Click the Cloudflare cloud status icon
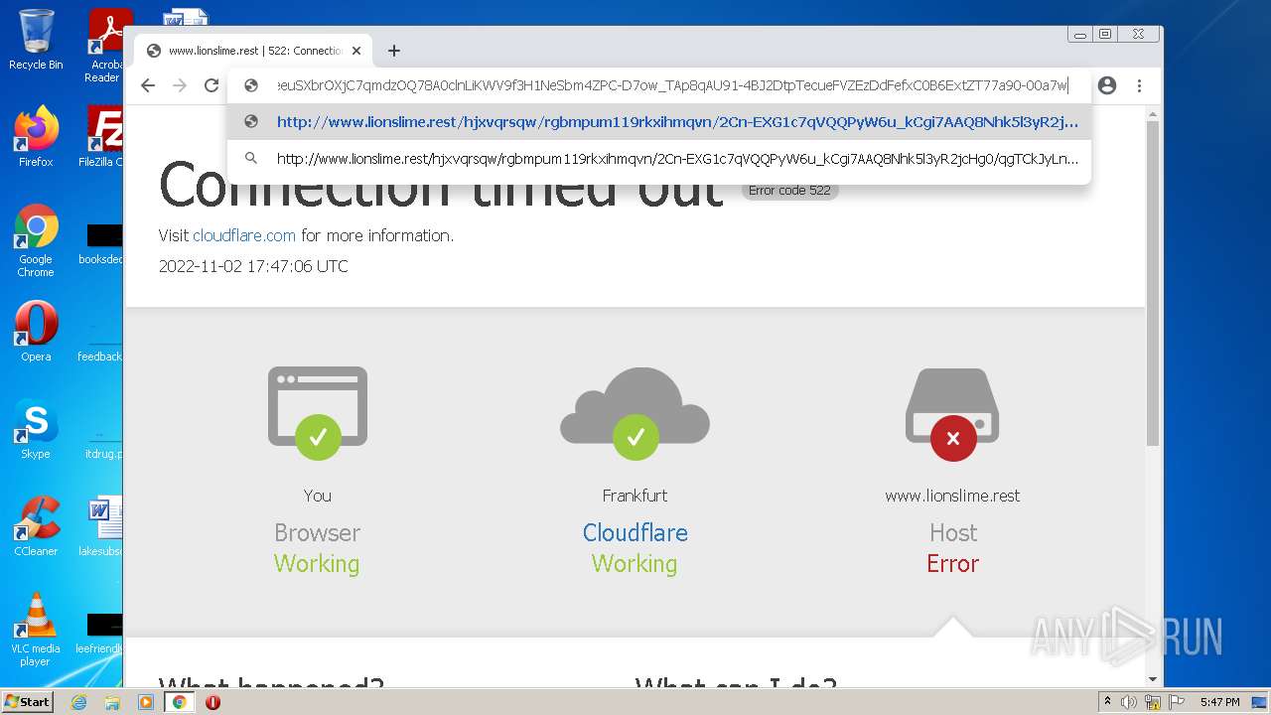This screenshot has height=715, width=1271. [635, 412]
